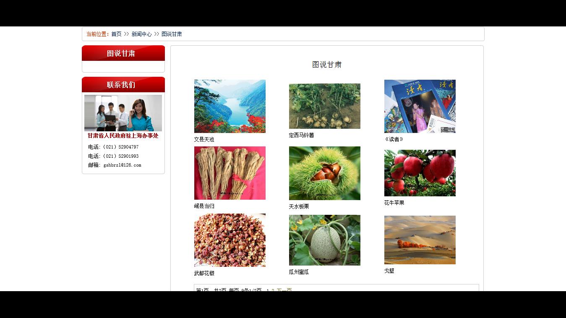Image resolution: width=566 pixels, height=318 pixels.
Task: Click the 文县天池 caption link
Action: point(204,139)
